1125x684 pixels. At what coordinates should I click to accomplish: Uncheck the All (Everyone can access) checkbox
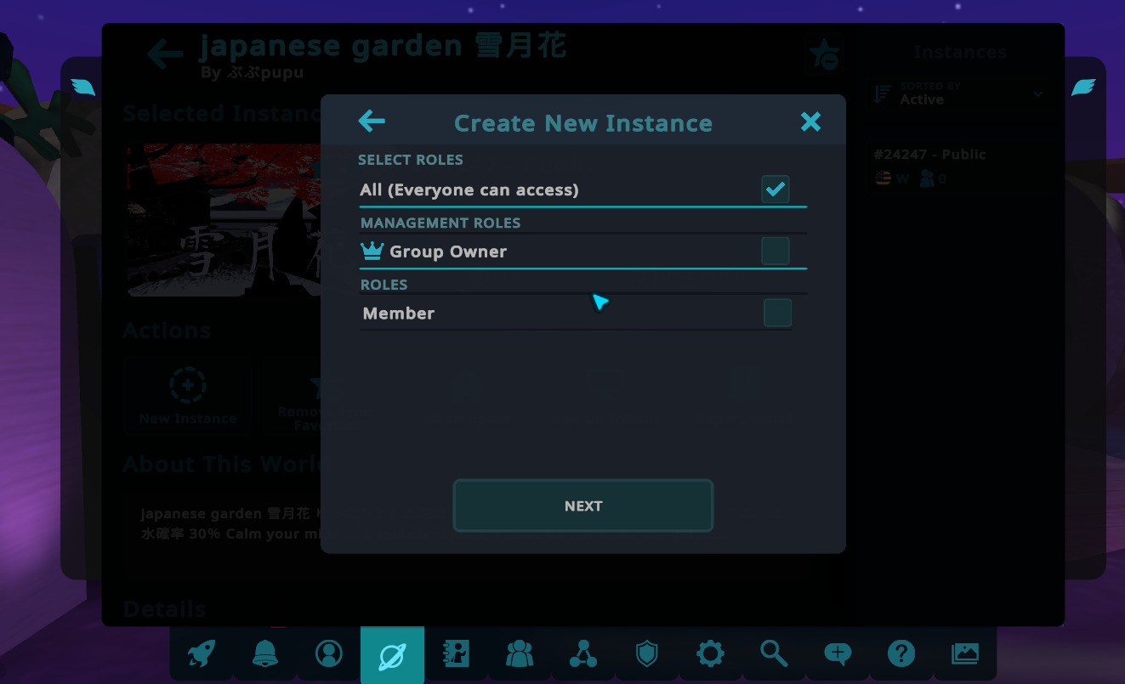[775, 189]
